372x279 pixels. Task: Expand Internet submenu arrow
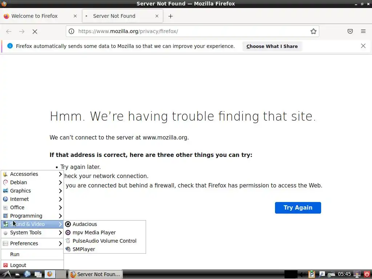[x=60, y=199]
